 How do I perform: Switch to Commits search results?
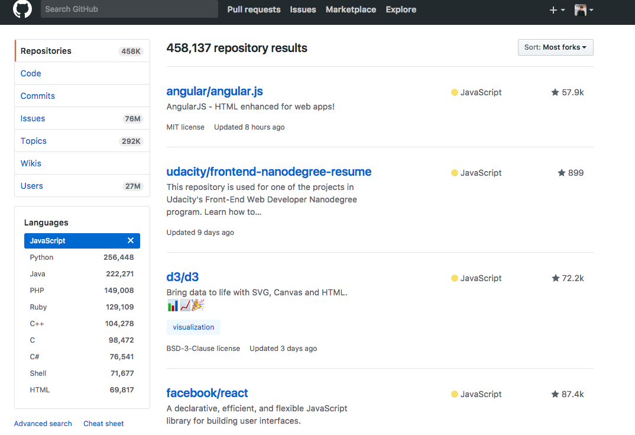point(82,96)
